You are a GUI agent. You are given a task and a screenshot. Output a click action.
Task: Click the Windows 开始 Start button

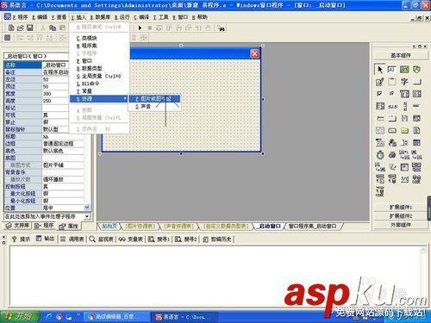tap(20, 317)
